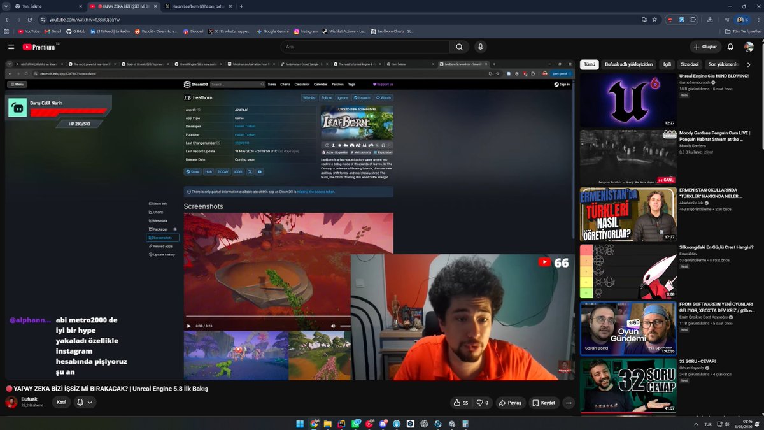The height and width of the screenshot is (430, 764).
Task: Open the three-dot more actions menu under the video
Action: pos(569,403)
